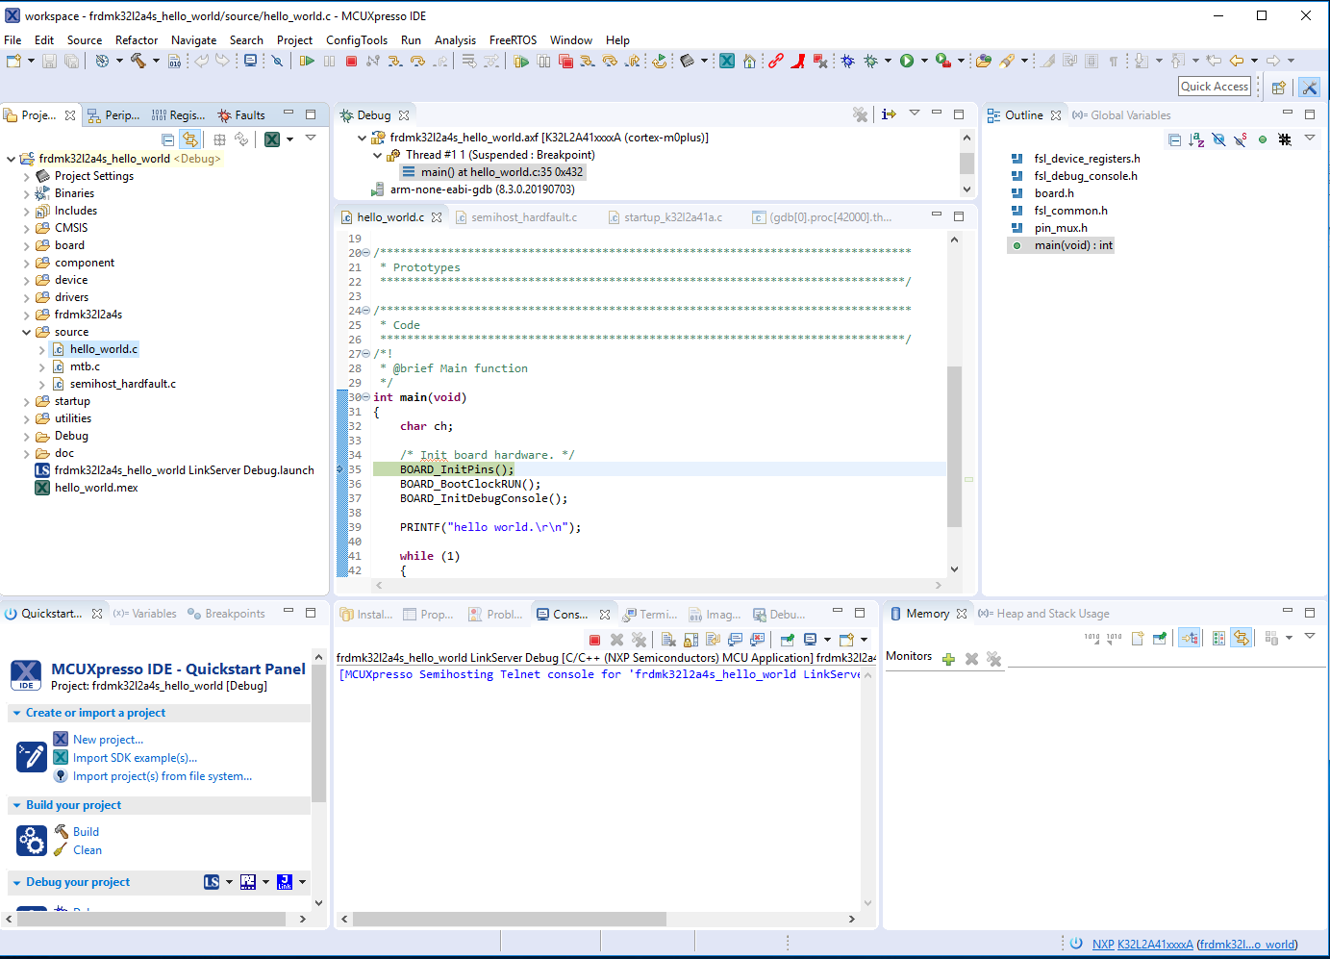
Task: Collapse the source folder
Action: tap(26, 332)
